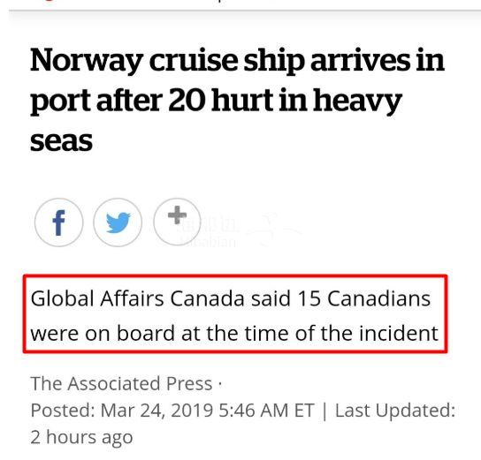Click the "2 hours ago" update time
This screenshot has height=460, width=481.
(81, 437)
